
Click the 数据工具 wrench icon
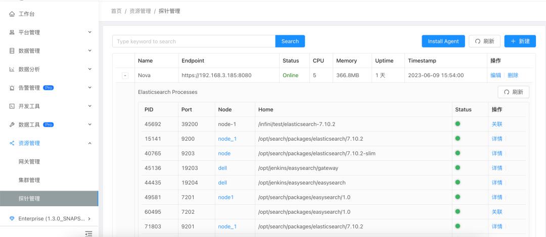tap(12, 125)
